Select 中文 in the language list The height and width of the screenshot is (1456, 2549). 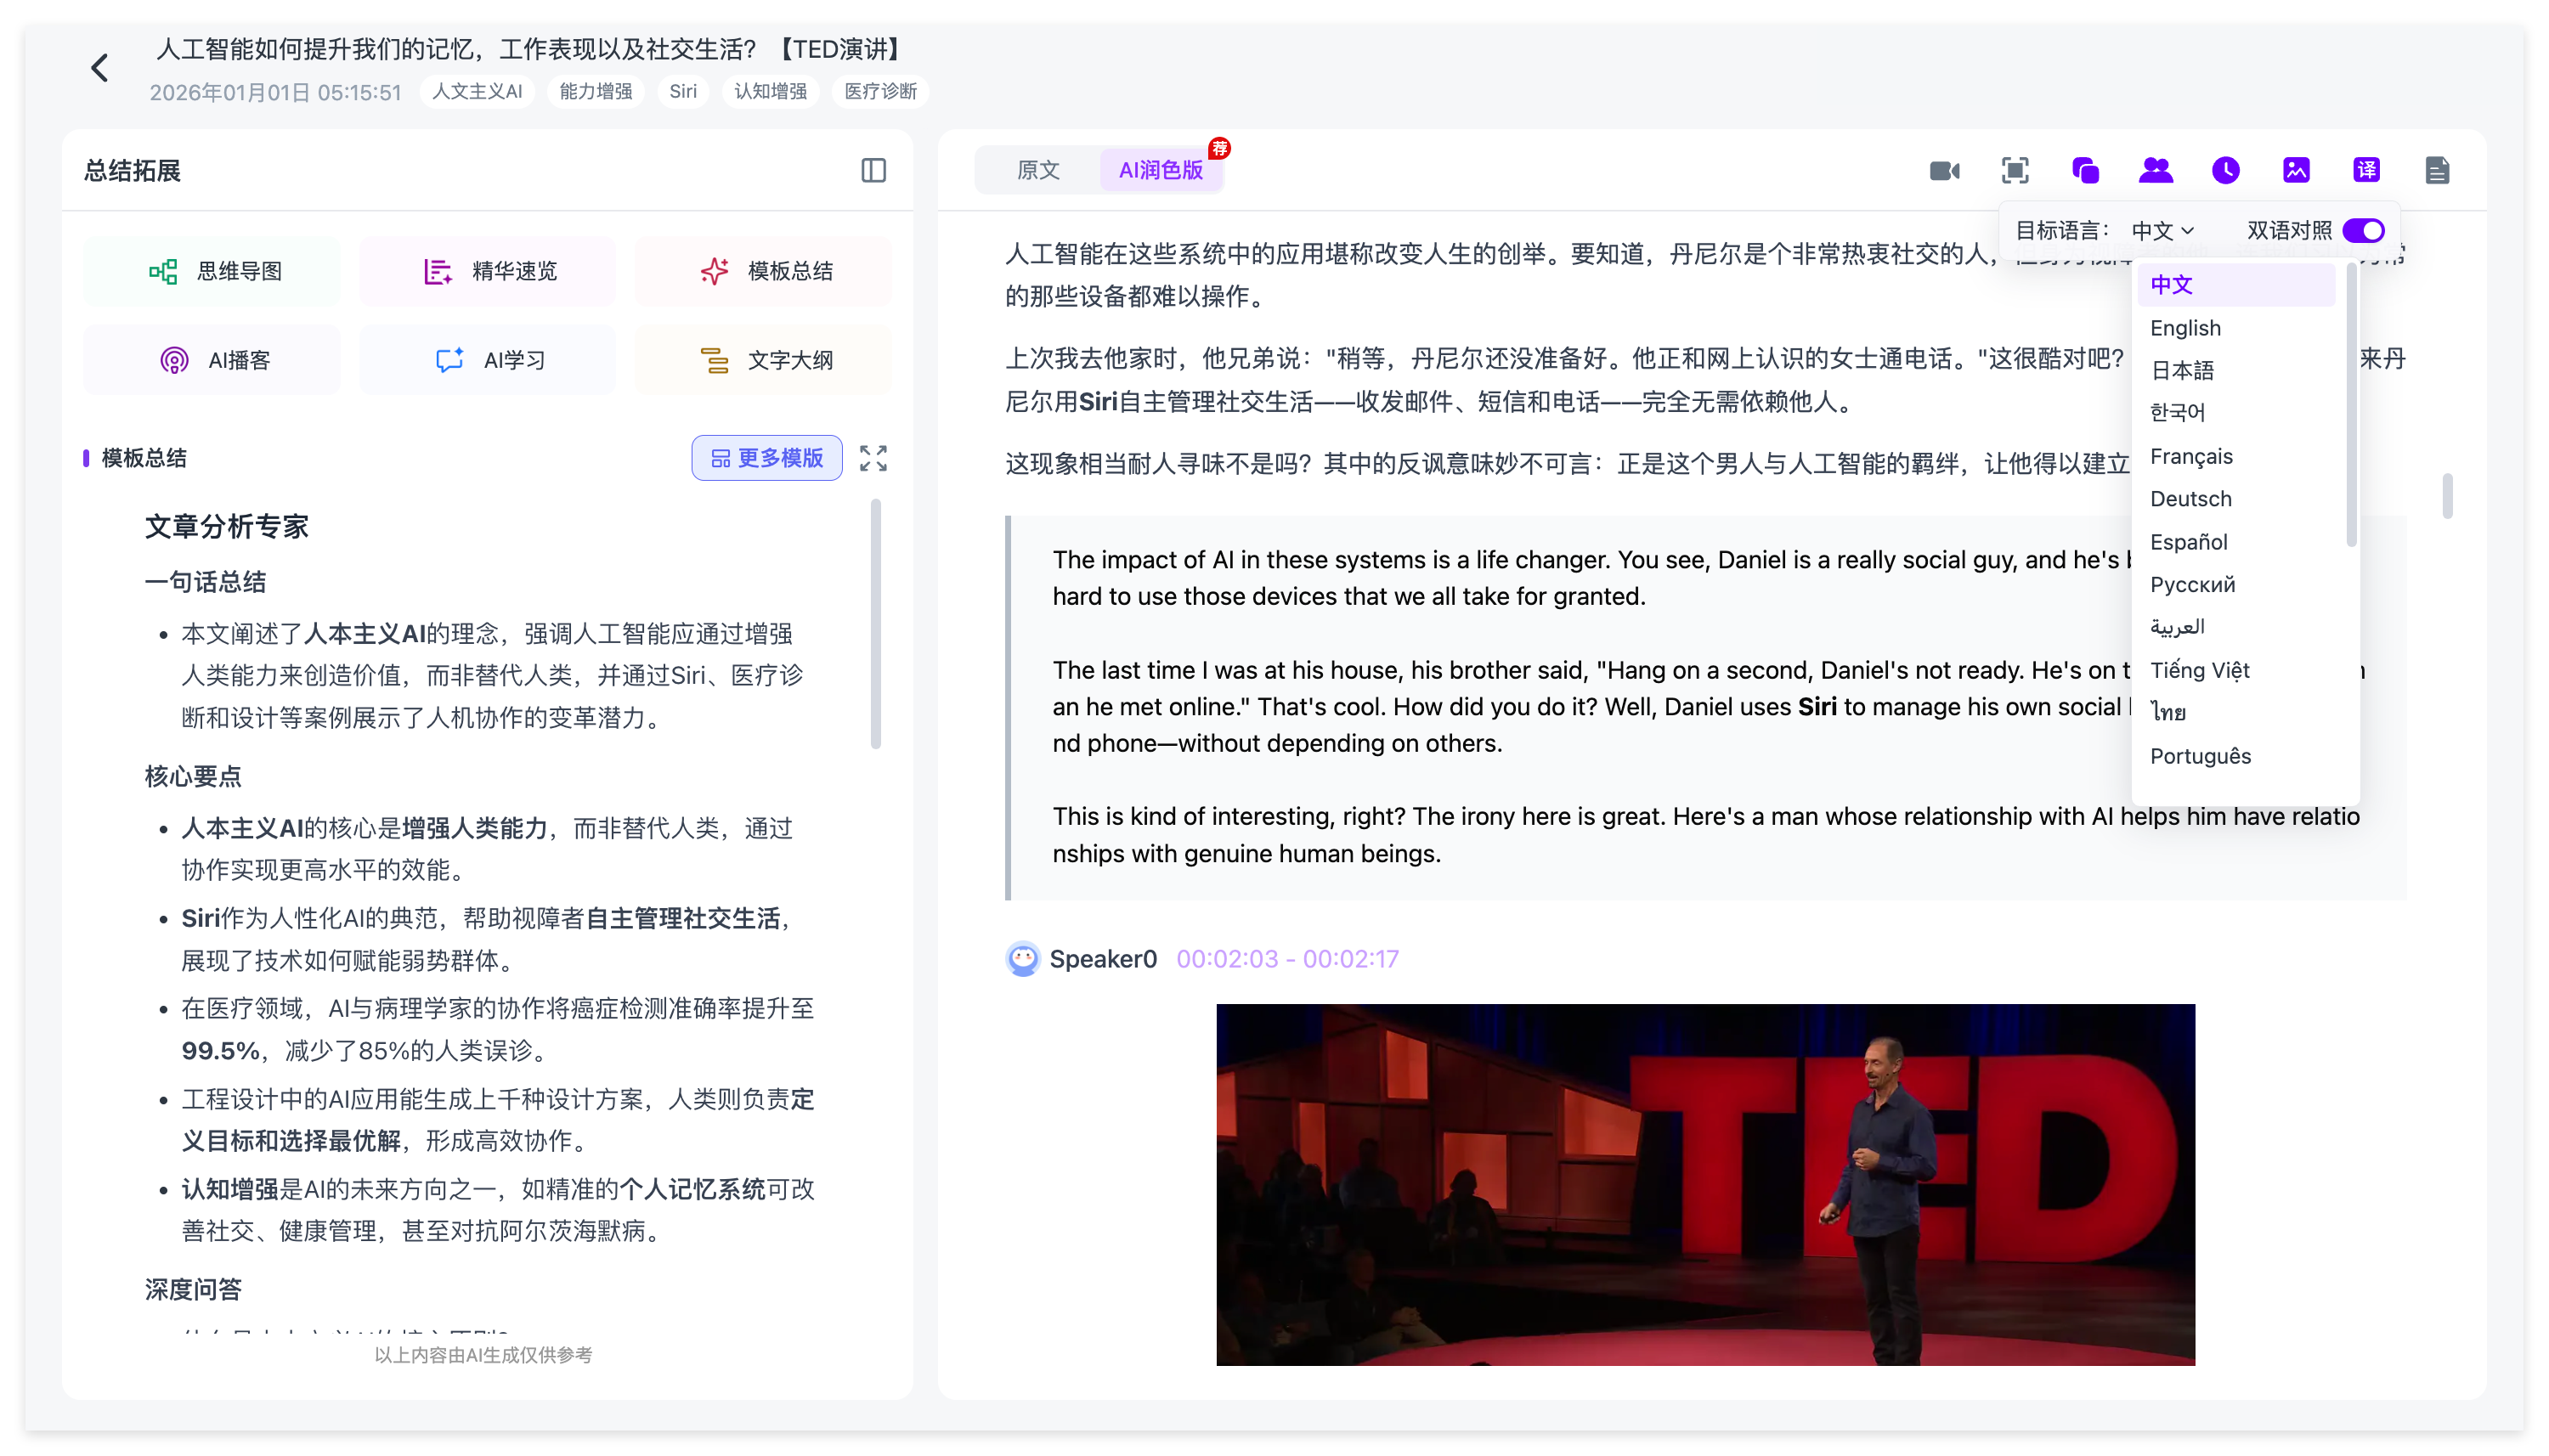2236,285
